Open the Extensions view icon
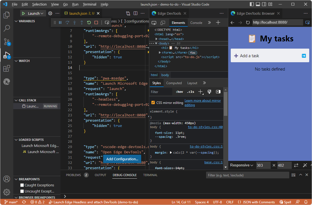 pyautogui.click(x=7, y=68)
